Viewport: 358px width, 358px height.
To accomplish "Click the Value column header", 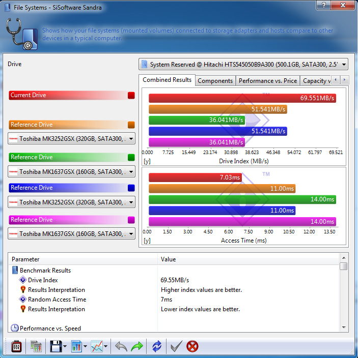I will click(x=248, y=259).
